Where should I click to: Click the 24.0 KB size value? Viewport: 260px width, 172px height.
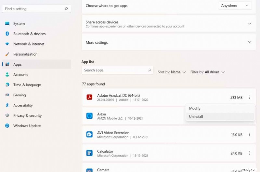[x=236, y=153]
